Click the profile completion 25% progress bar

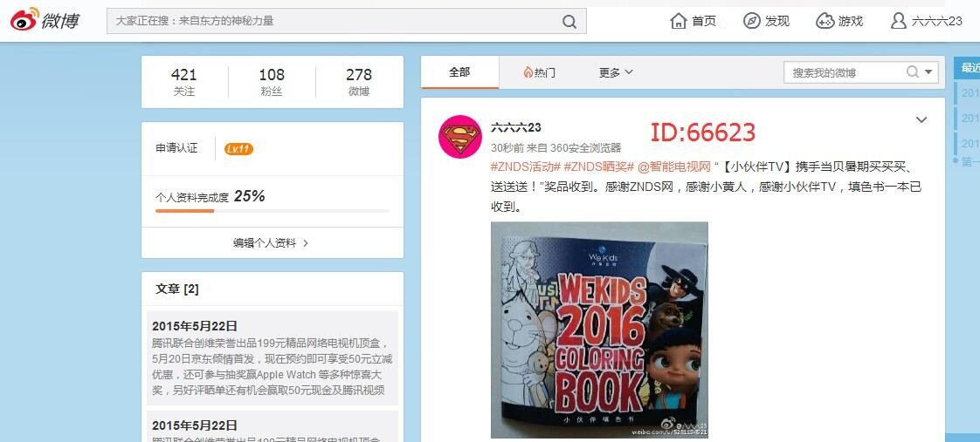tap(272, 211)
